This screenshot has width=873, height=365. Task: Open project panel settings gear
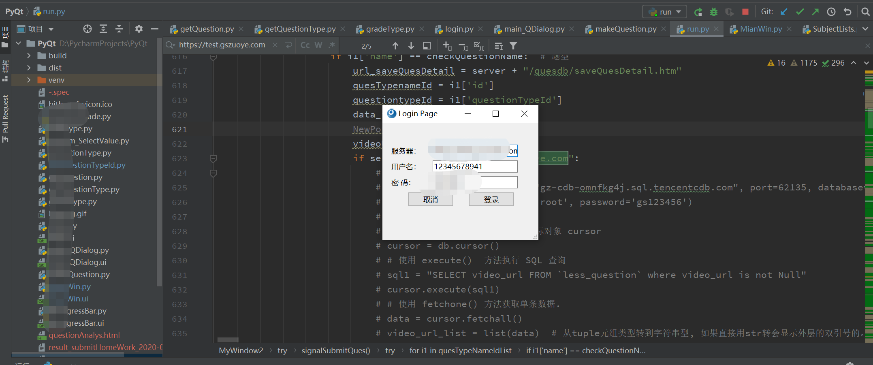tap(139, 29)
